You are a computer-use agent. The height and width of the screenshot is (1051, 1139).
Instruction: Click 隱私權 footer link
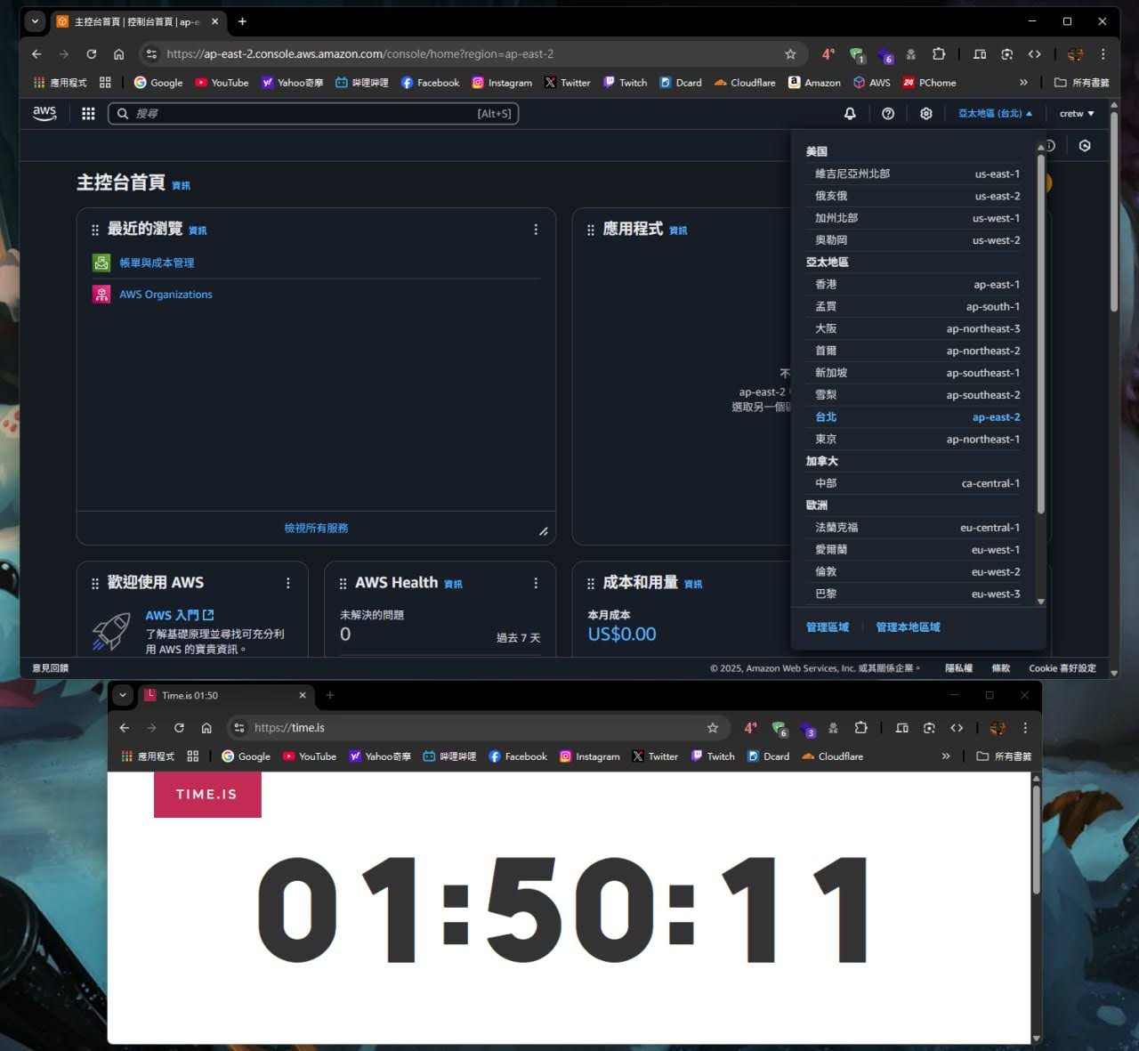pos(958,667)
